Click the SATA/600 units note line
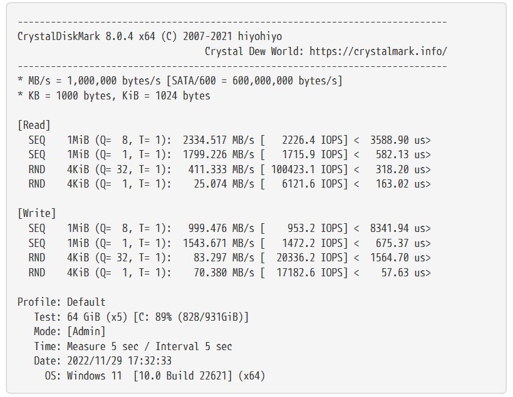This screenshot has height=397, width=513. [x=180, y=81]
